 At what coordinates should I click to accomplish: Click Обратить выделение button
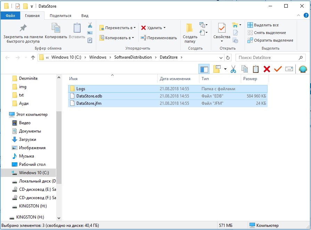click(x=270, y=40)
